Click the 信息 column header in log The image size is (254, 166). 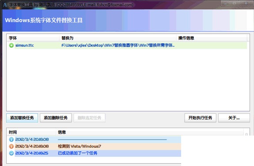click(150, 132)
